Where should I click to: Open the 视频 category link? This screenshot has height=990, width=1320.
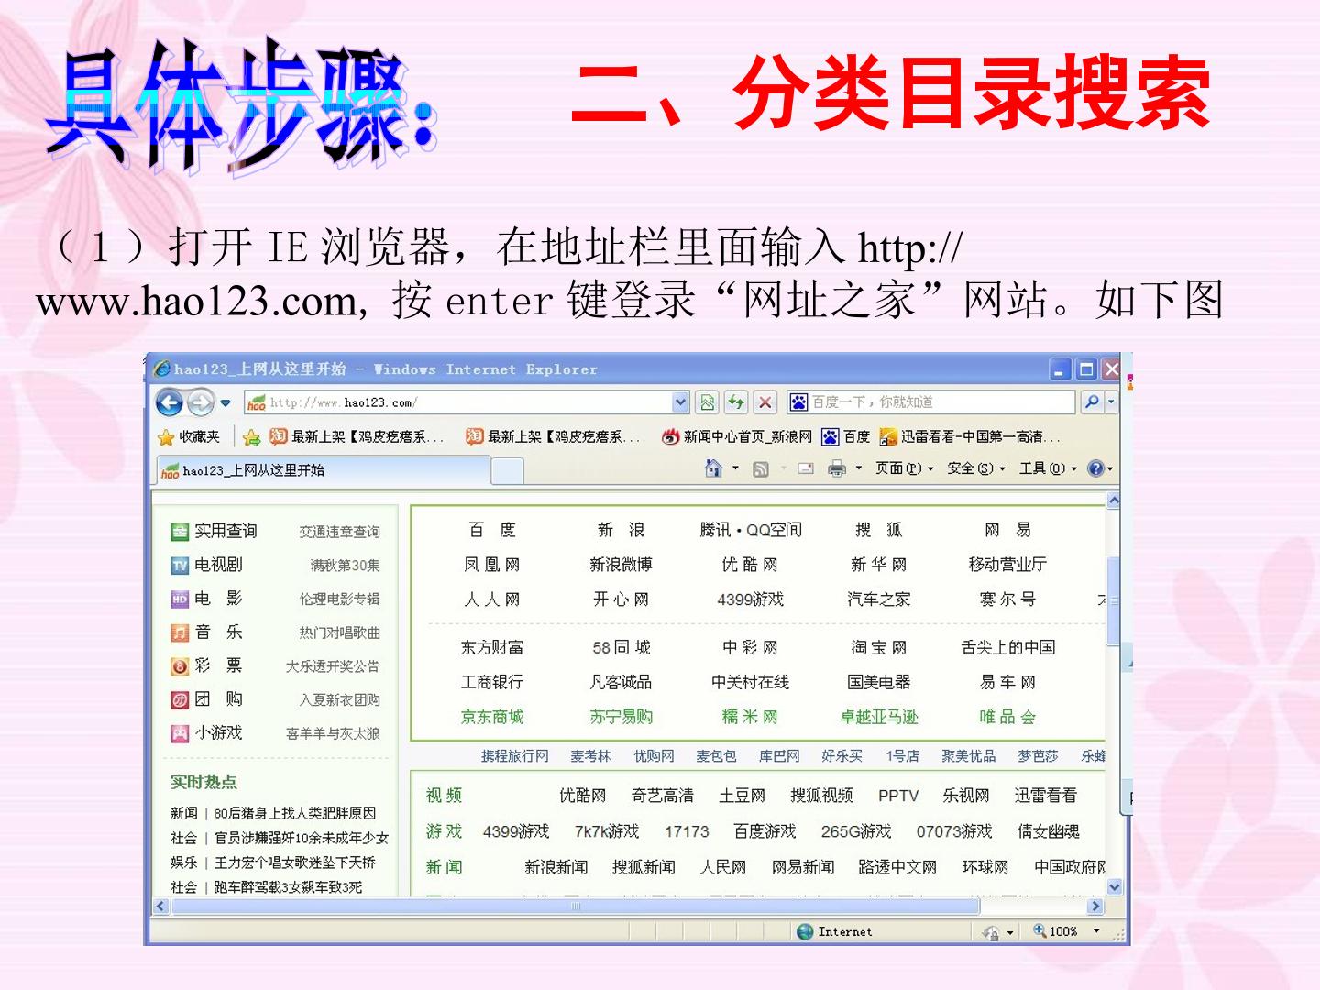[x=444, y=796]
